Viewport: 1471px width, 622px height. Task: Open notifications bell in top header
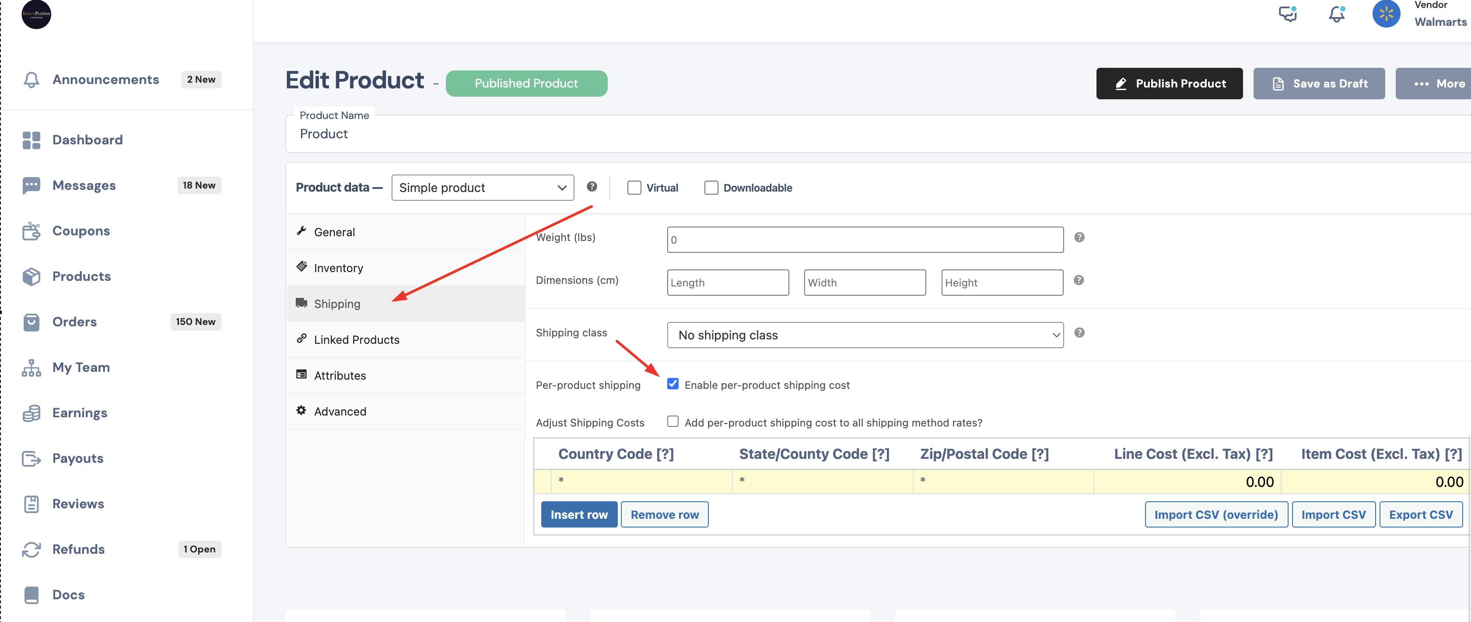1336,14
